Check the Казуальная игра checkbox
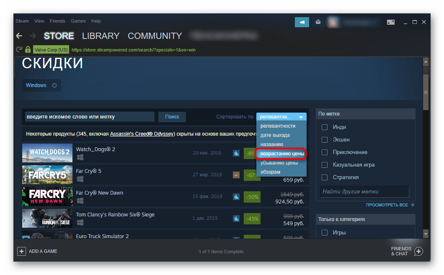444x275 pixels. pyautogui.click(x=325, y=165)
